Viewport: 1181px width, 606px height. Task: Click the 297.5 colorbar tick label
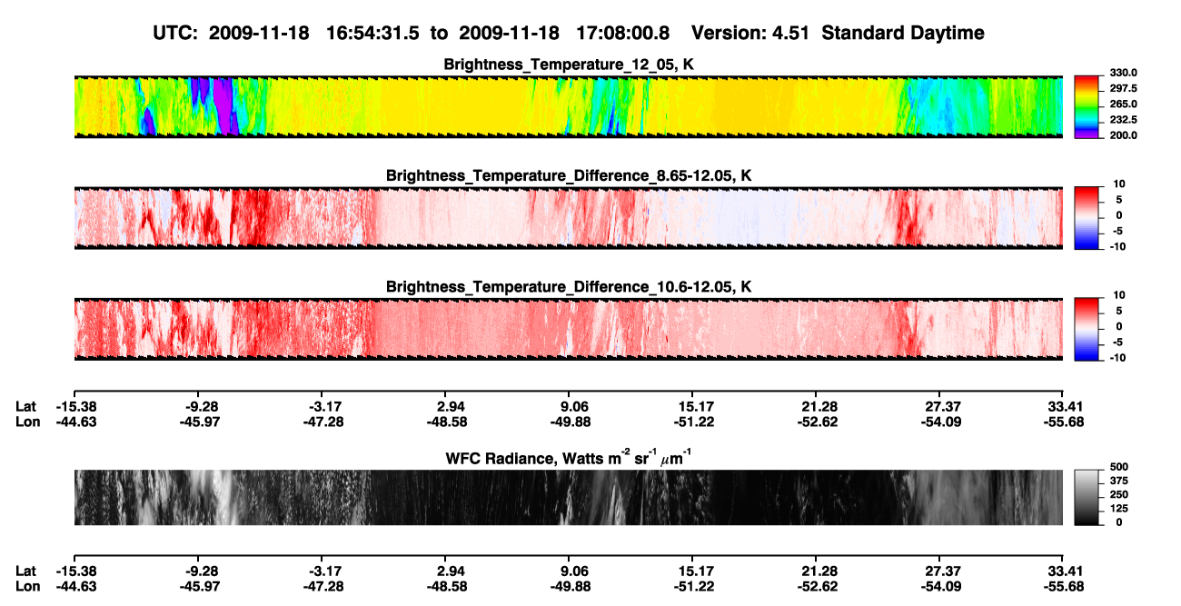[x=1124, y=89]
